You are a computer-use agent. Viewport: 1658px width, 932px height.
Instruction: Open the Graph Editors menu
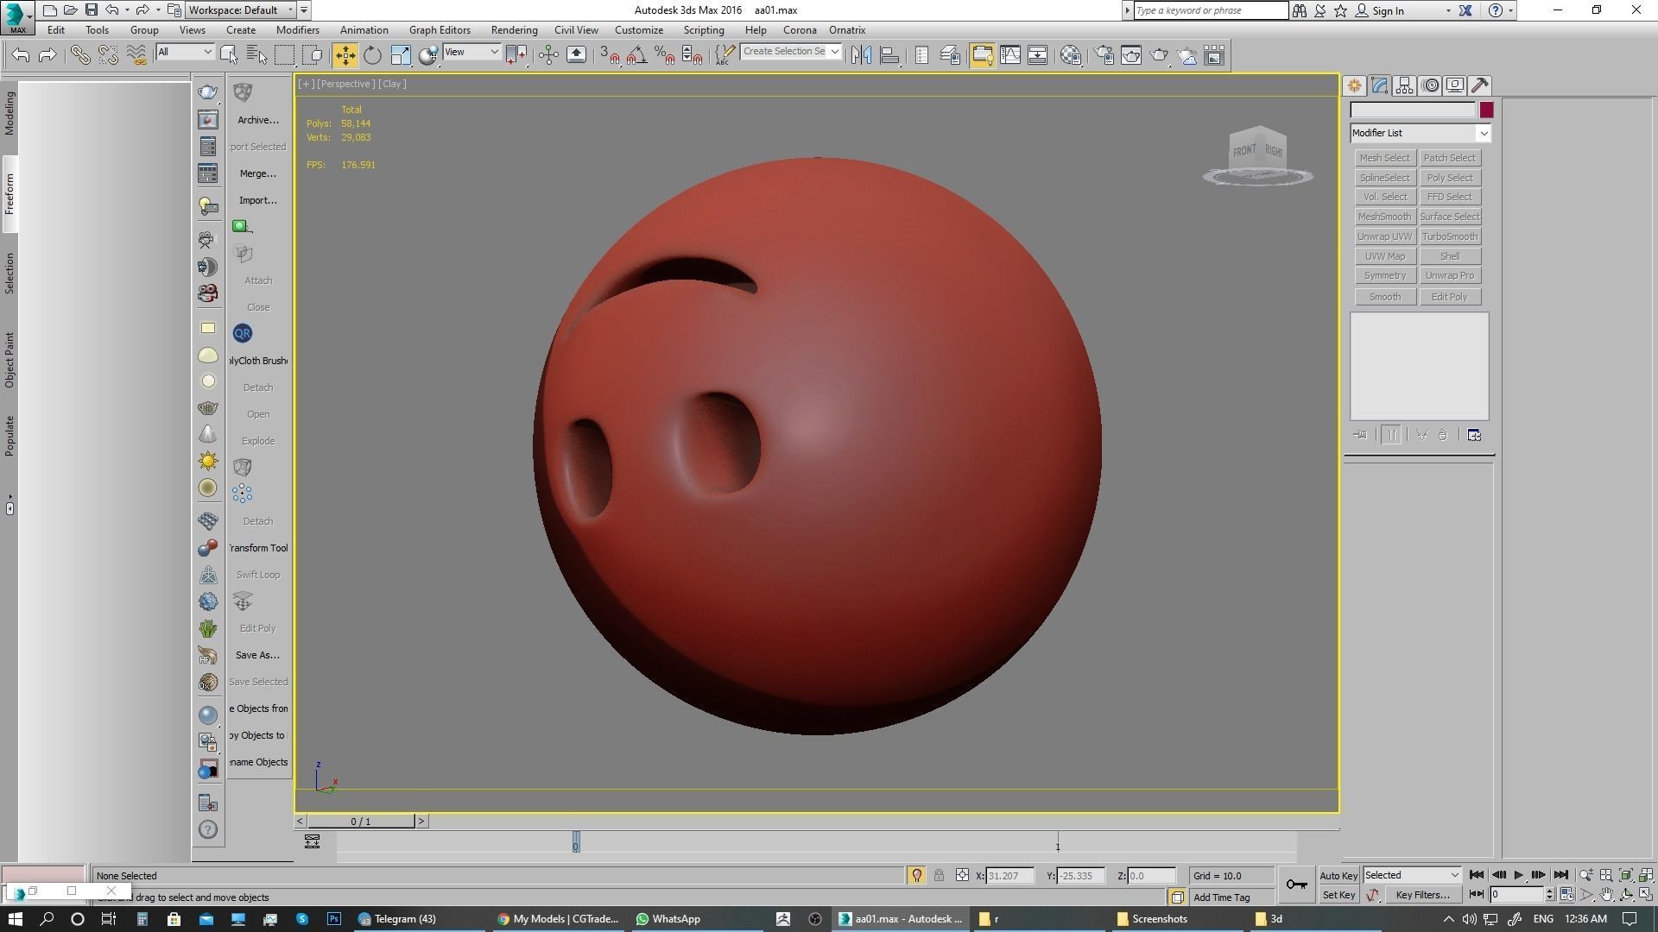point(440,29)
